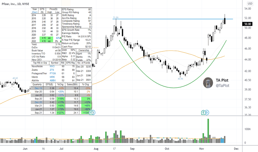Click the Oct time axis label
This screenshot has width=258, height=152.
point(167,149)
